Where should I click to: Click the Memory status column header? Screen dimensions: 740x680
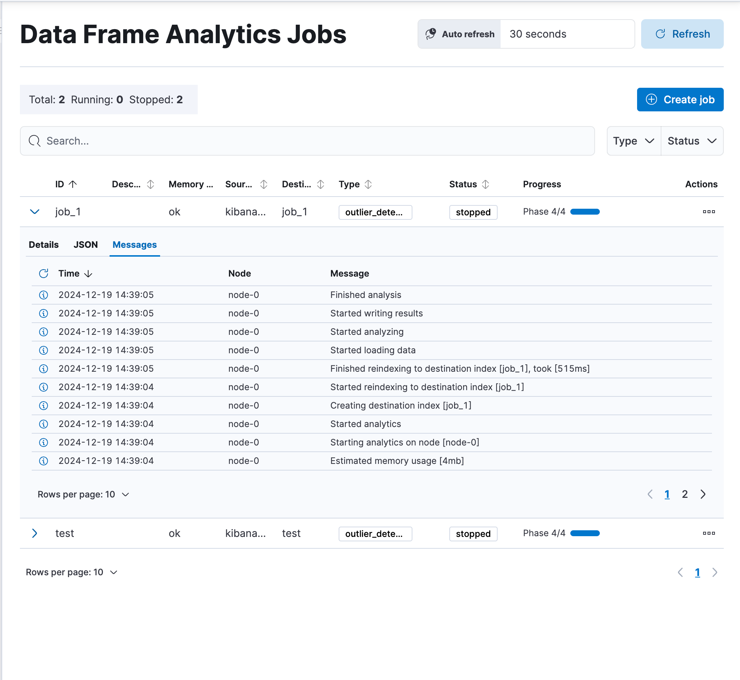pyautogui.click(x=191, y=184)
